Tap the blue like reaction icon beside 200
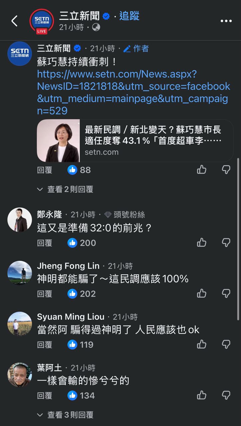This screenshot has width=241, height=426. click(72, 243)
